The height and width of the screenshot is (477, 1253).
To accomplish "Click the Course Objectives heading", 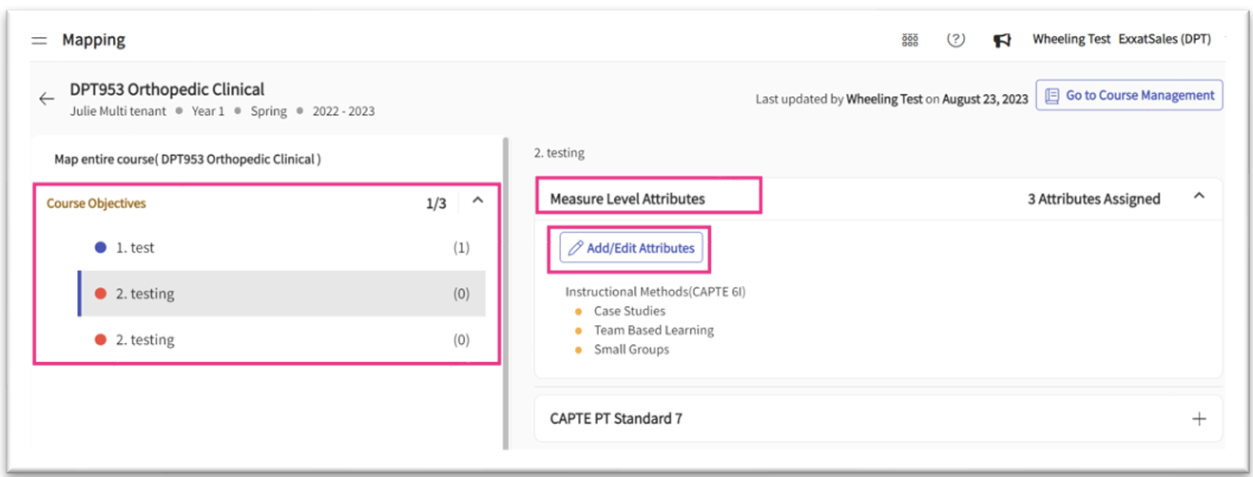I will [96, 203].
